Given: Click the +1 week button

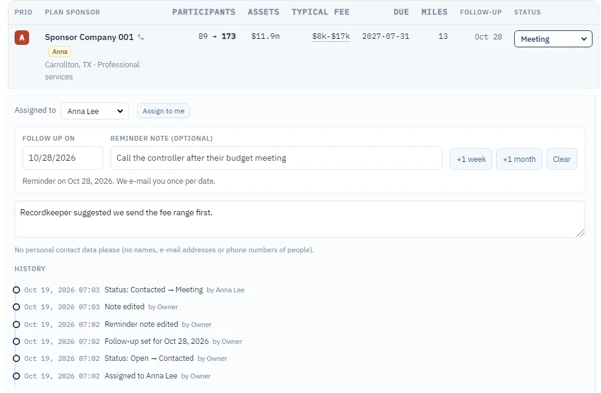Looking at the screenshot, I should point(470,159).
